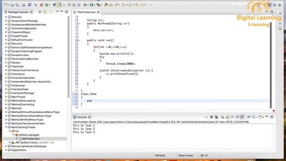Click 'This Is Task 2' console line

click(84, 129)
